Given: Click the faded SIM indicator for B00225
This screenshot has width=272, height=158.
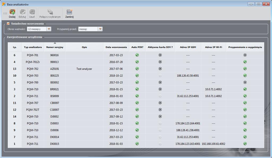Looking at the screenshot, I should pos(160,75).
